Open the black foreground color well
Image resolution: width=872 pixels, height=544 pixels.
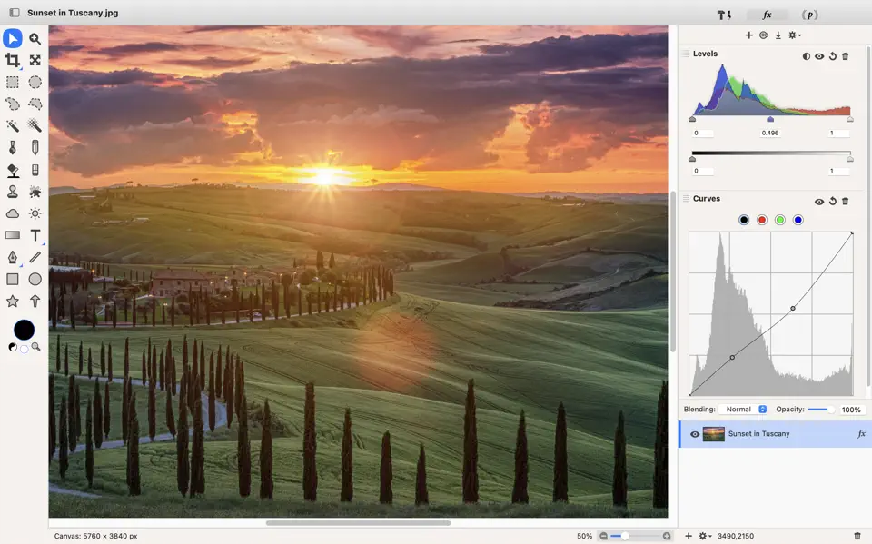(x=24, y=330)
